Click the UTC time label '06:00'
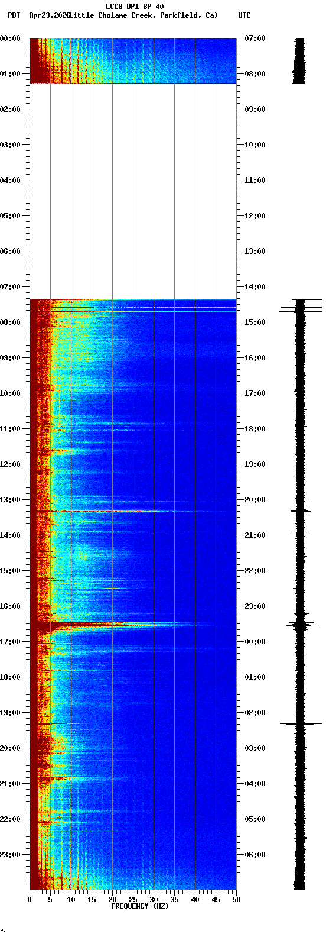This screenshot has height=937, width=326. click(255, 855)
